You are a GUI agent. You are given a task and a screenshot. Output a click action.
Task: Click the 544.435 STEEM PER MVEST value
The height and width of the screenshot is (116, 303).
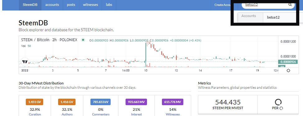(227, 102)
